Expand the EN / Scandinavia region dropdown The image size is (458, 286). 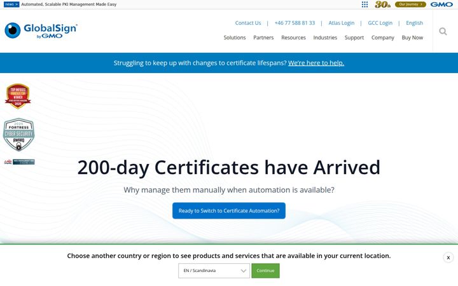214,271
